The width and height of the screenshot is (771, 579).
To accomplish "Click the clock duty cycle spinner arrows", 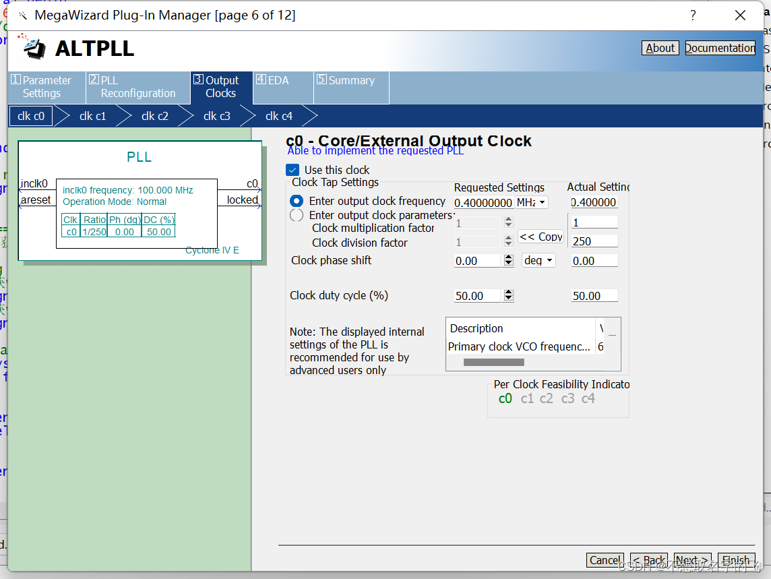I will point(508,296).
